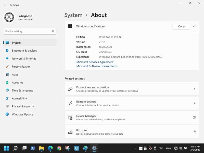Open Microsoft Software License Terms link

[97, 66]
